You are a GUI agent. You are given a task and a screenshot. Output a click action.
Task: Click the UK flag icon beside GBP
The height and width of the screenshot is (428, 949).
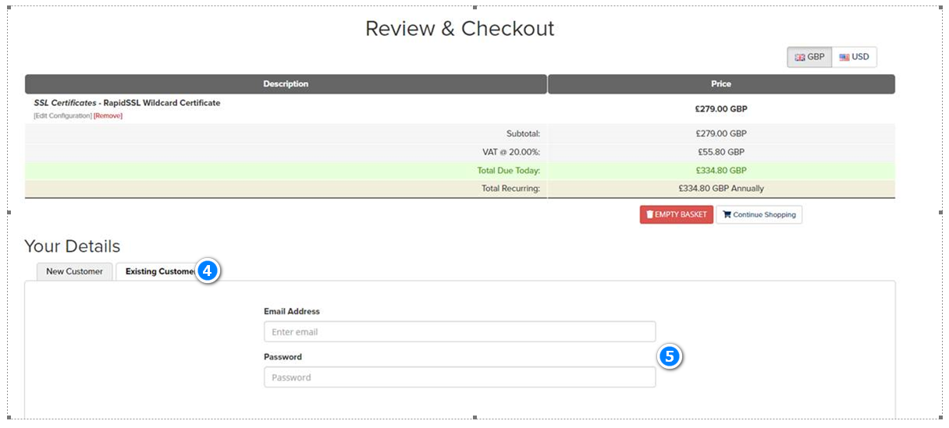coord(800,57)
